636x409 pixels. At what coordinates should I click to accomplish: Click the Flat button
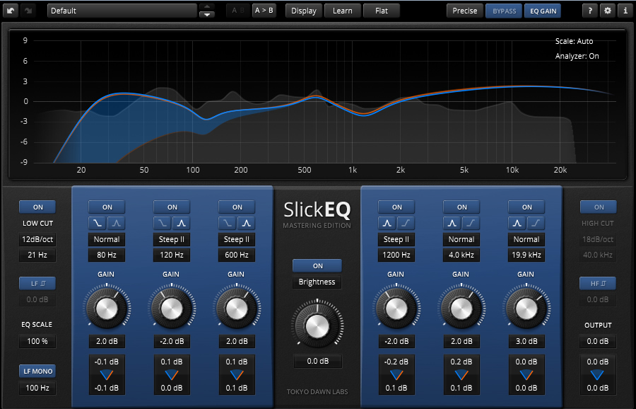click(x=382, y=11)
